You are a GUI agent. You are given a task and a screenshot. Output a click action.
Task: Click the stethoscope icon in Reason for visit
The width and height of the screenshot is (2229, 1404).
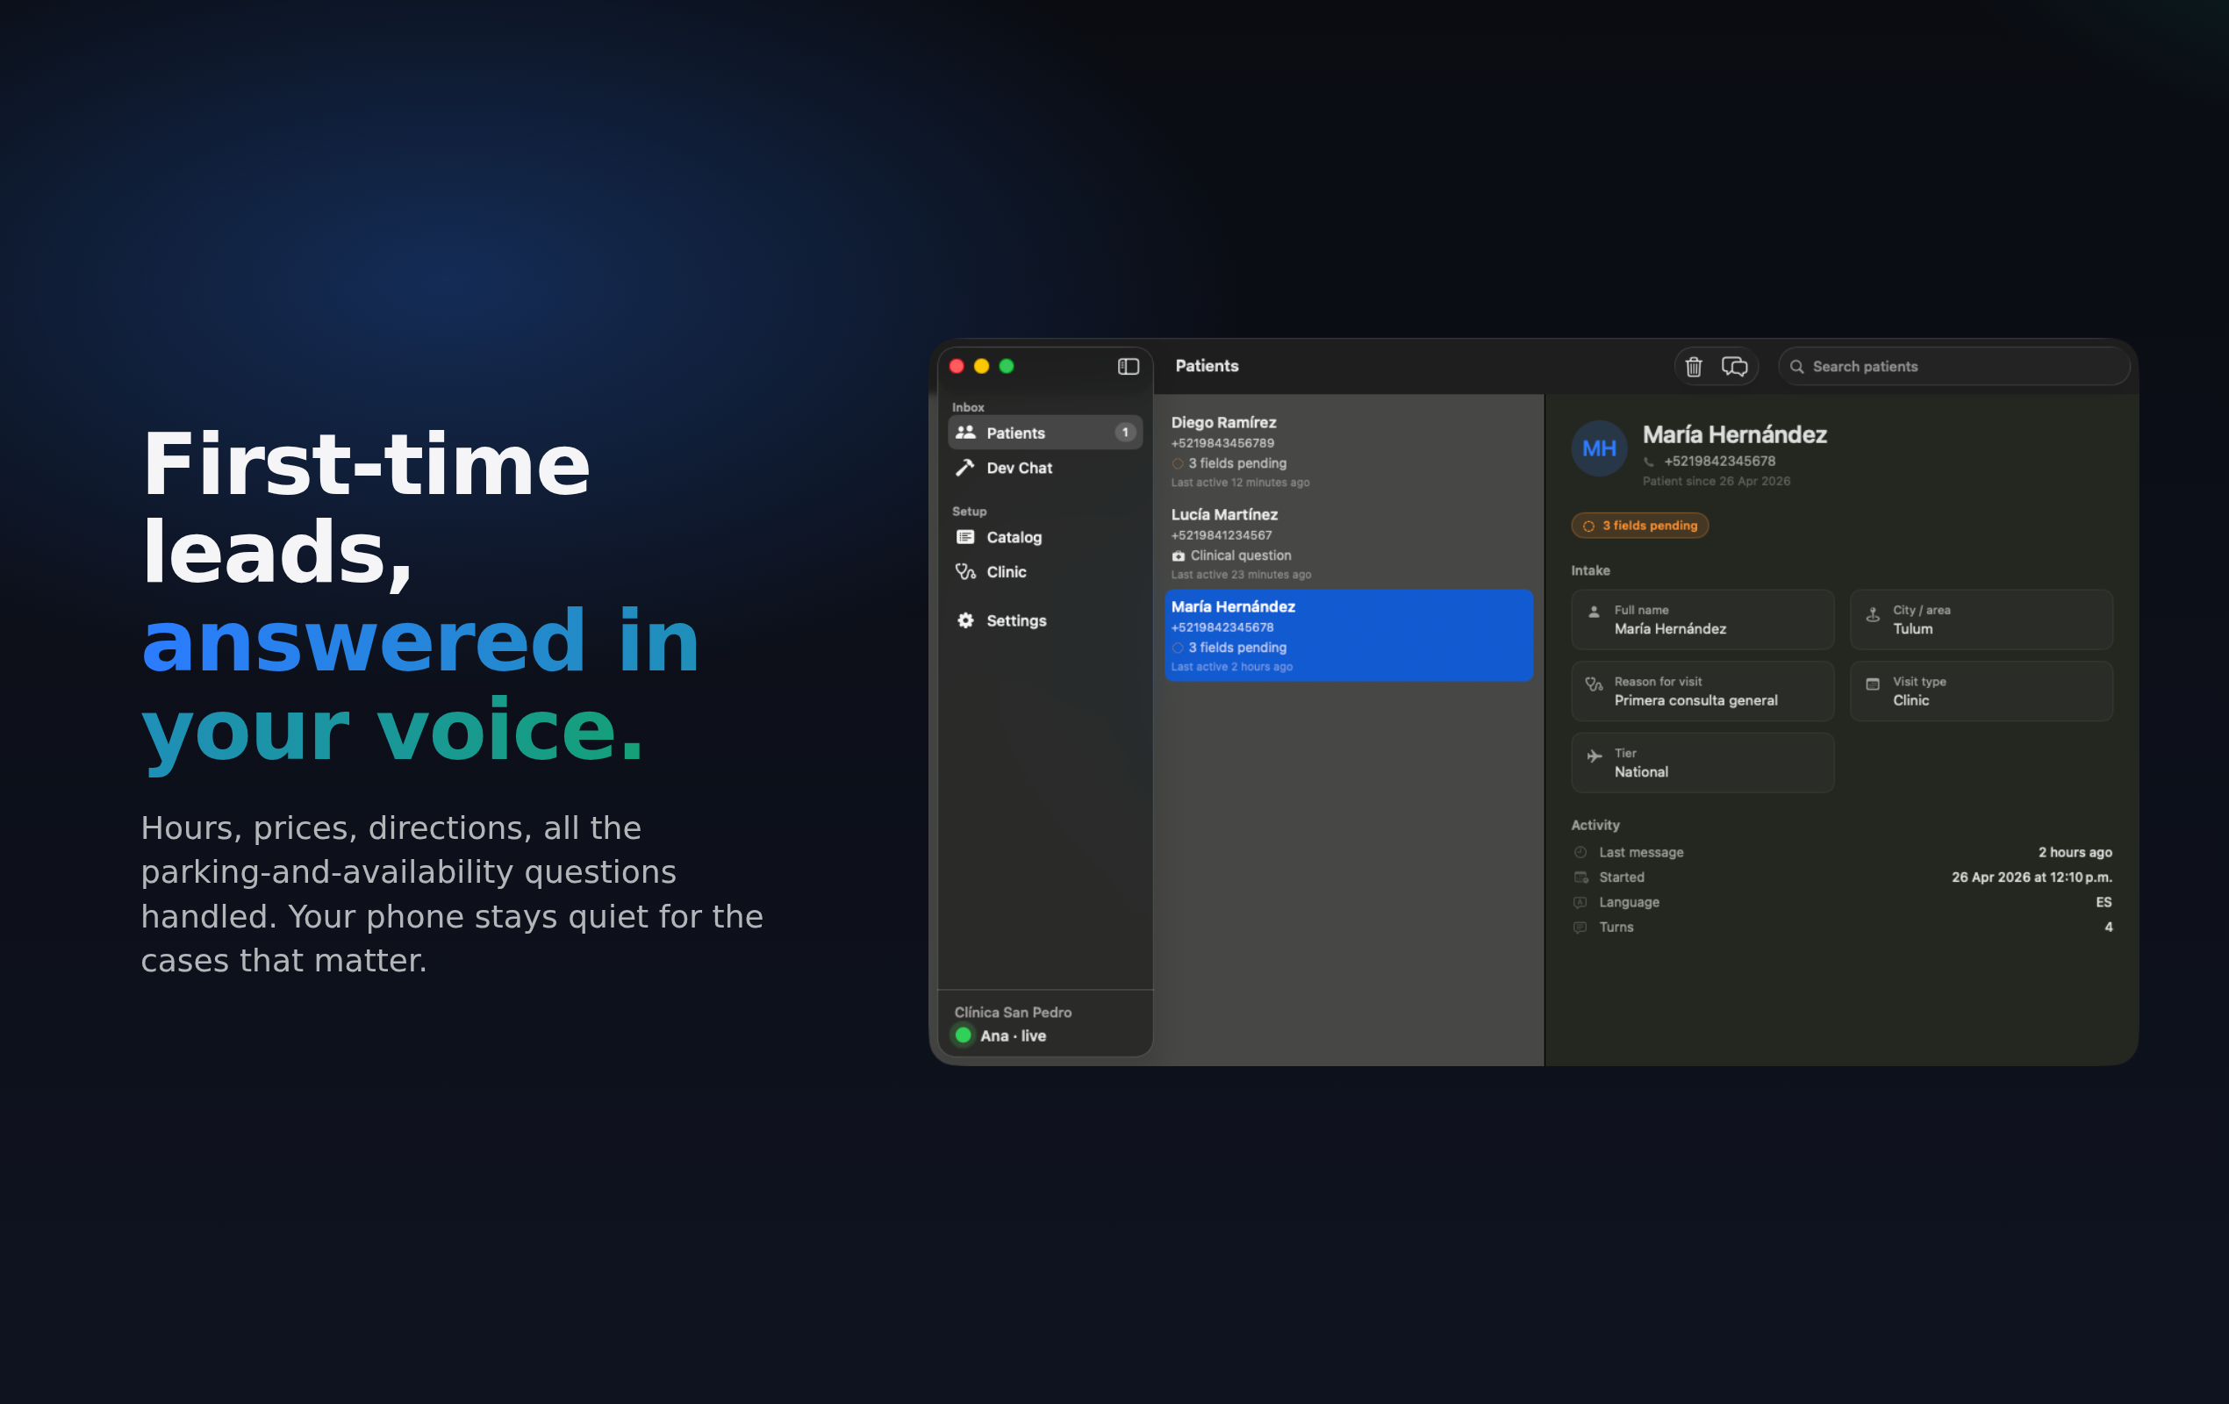[x=1593, y=684]
